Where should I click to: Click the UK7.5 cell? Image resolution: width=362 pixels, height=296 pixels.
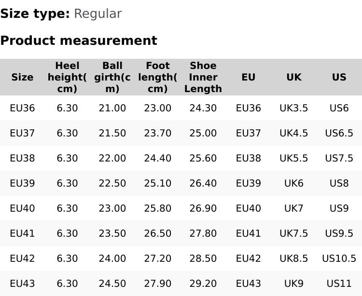coord(293,233)
